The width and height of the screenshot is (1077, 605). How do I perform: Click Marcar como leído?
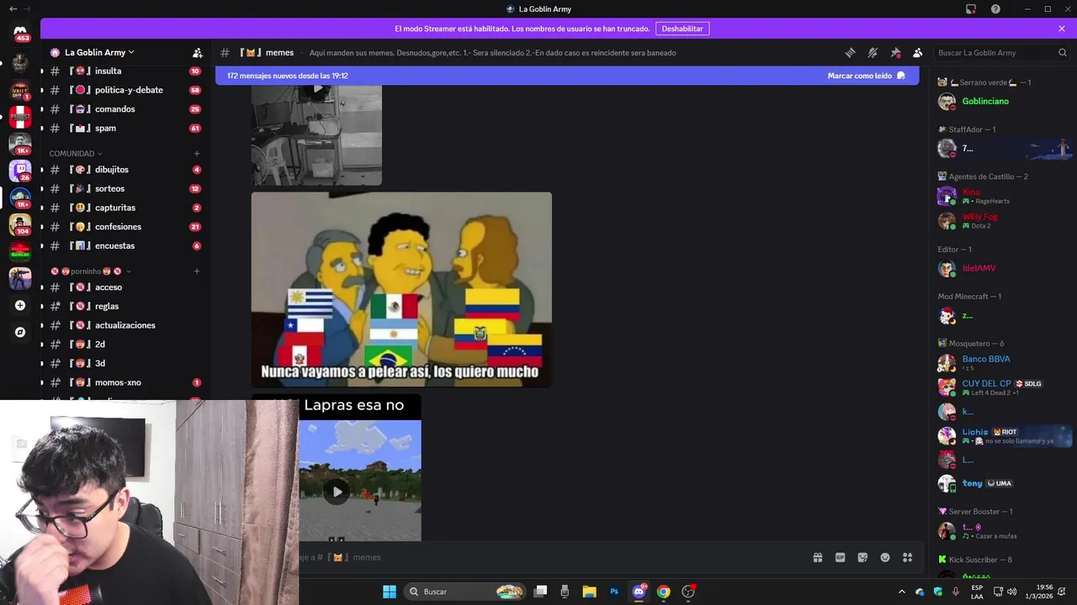(866, 76)
